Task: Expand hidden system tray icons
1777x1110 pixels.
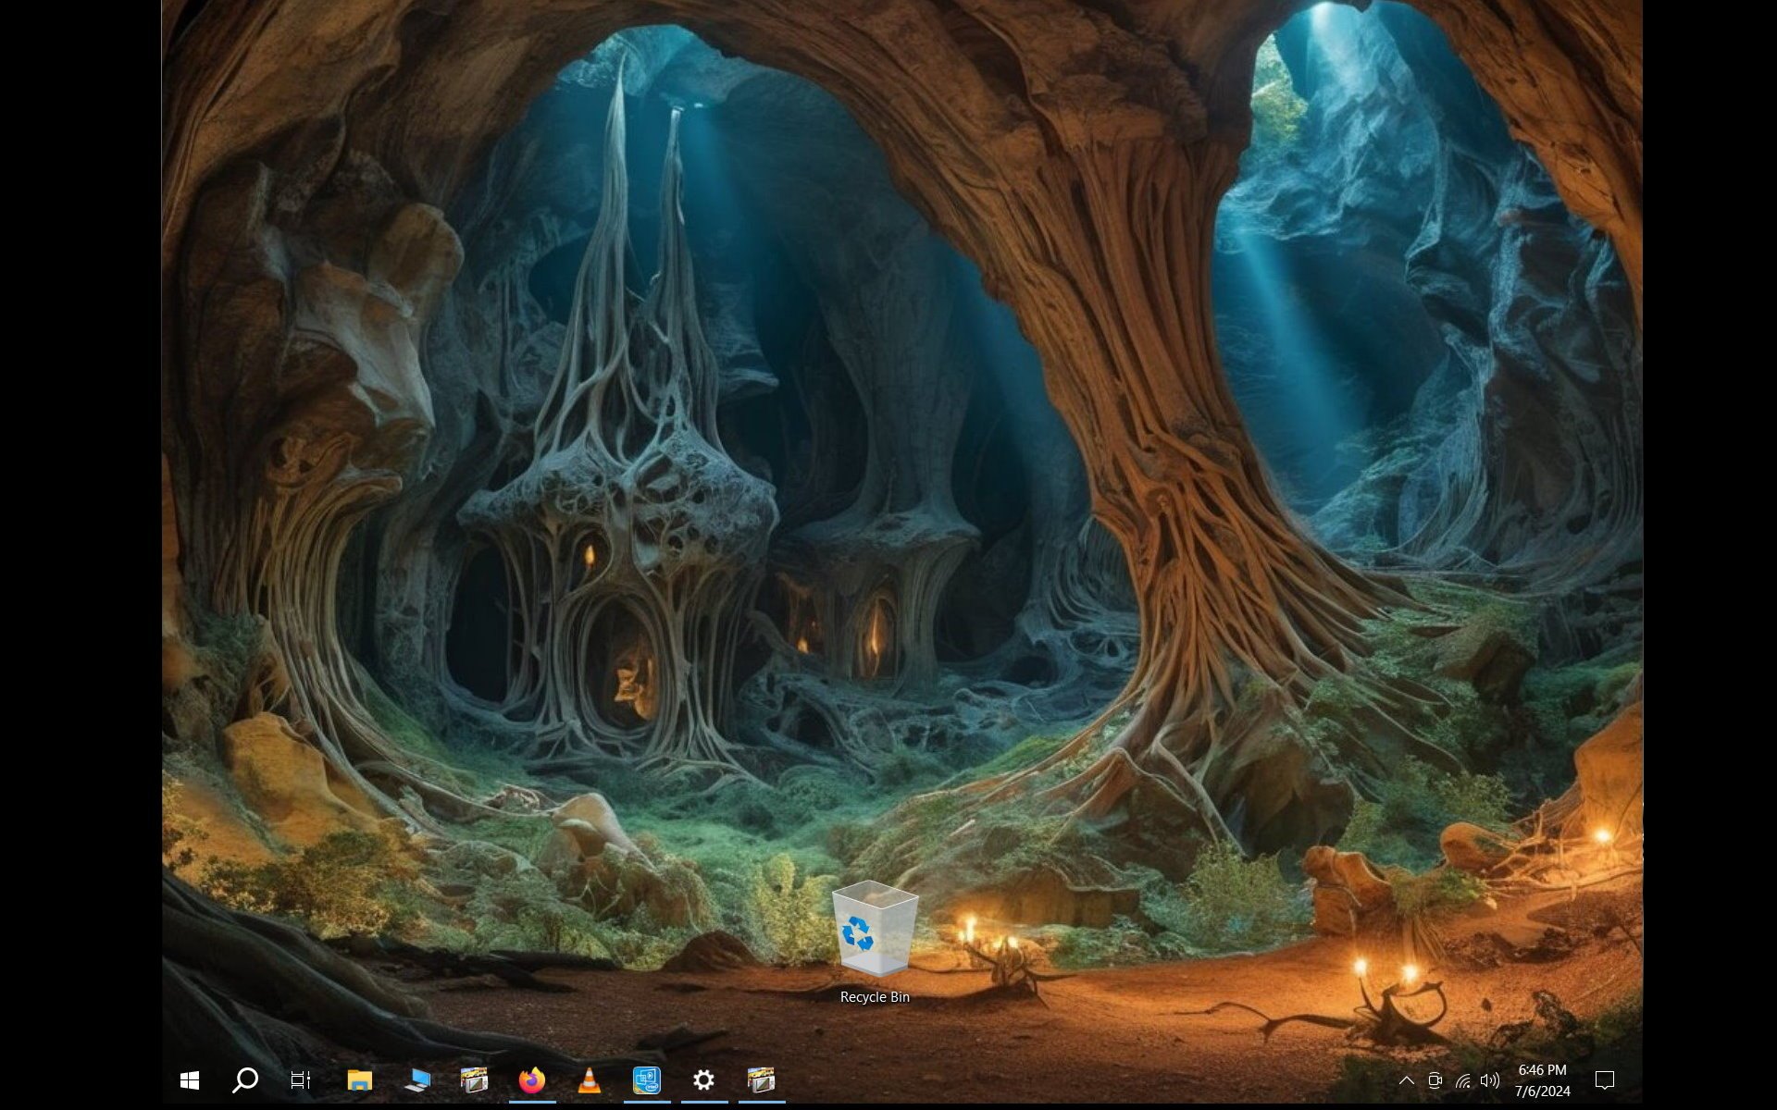Action: pyautogui.click(x=1407, y=1079)
